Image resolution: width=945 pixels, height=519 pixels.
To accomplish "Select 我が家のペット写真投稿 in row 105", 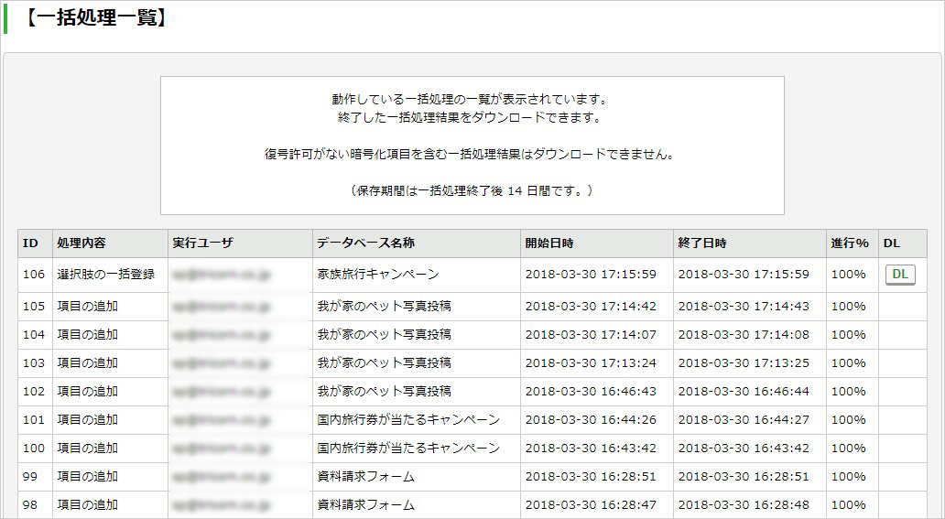I will tap(385, 307).
